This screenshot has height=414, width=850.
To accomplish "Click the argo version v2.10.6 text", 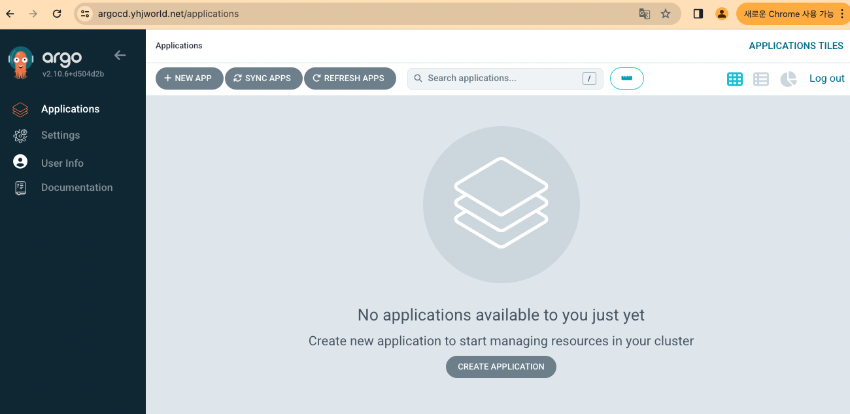I will [x=73, y=74].
